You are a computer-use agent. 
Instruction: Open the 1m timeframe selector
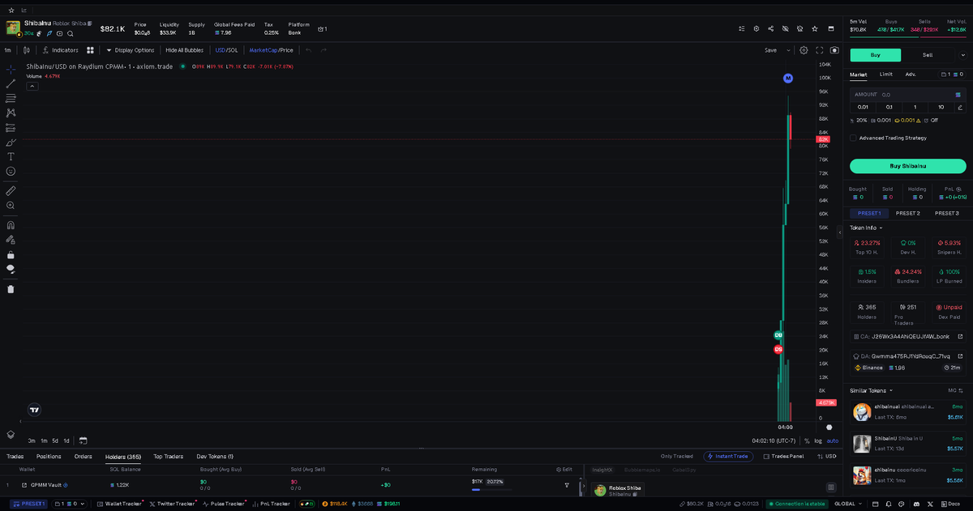[8, 50]
